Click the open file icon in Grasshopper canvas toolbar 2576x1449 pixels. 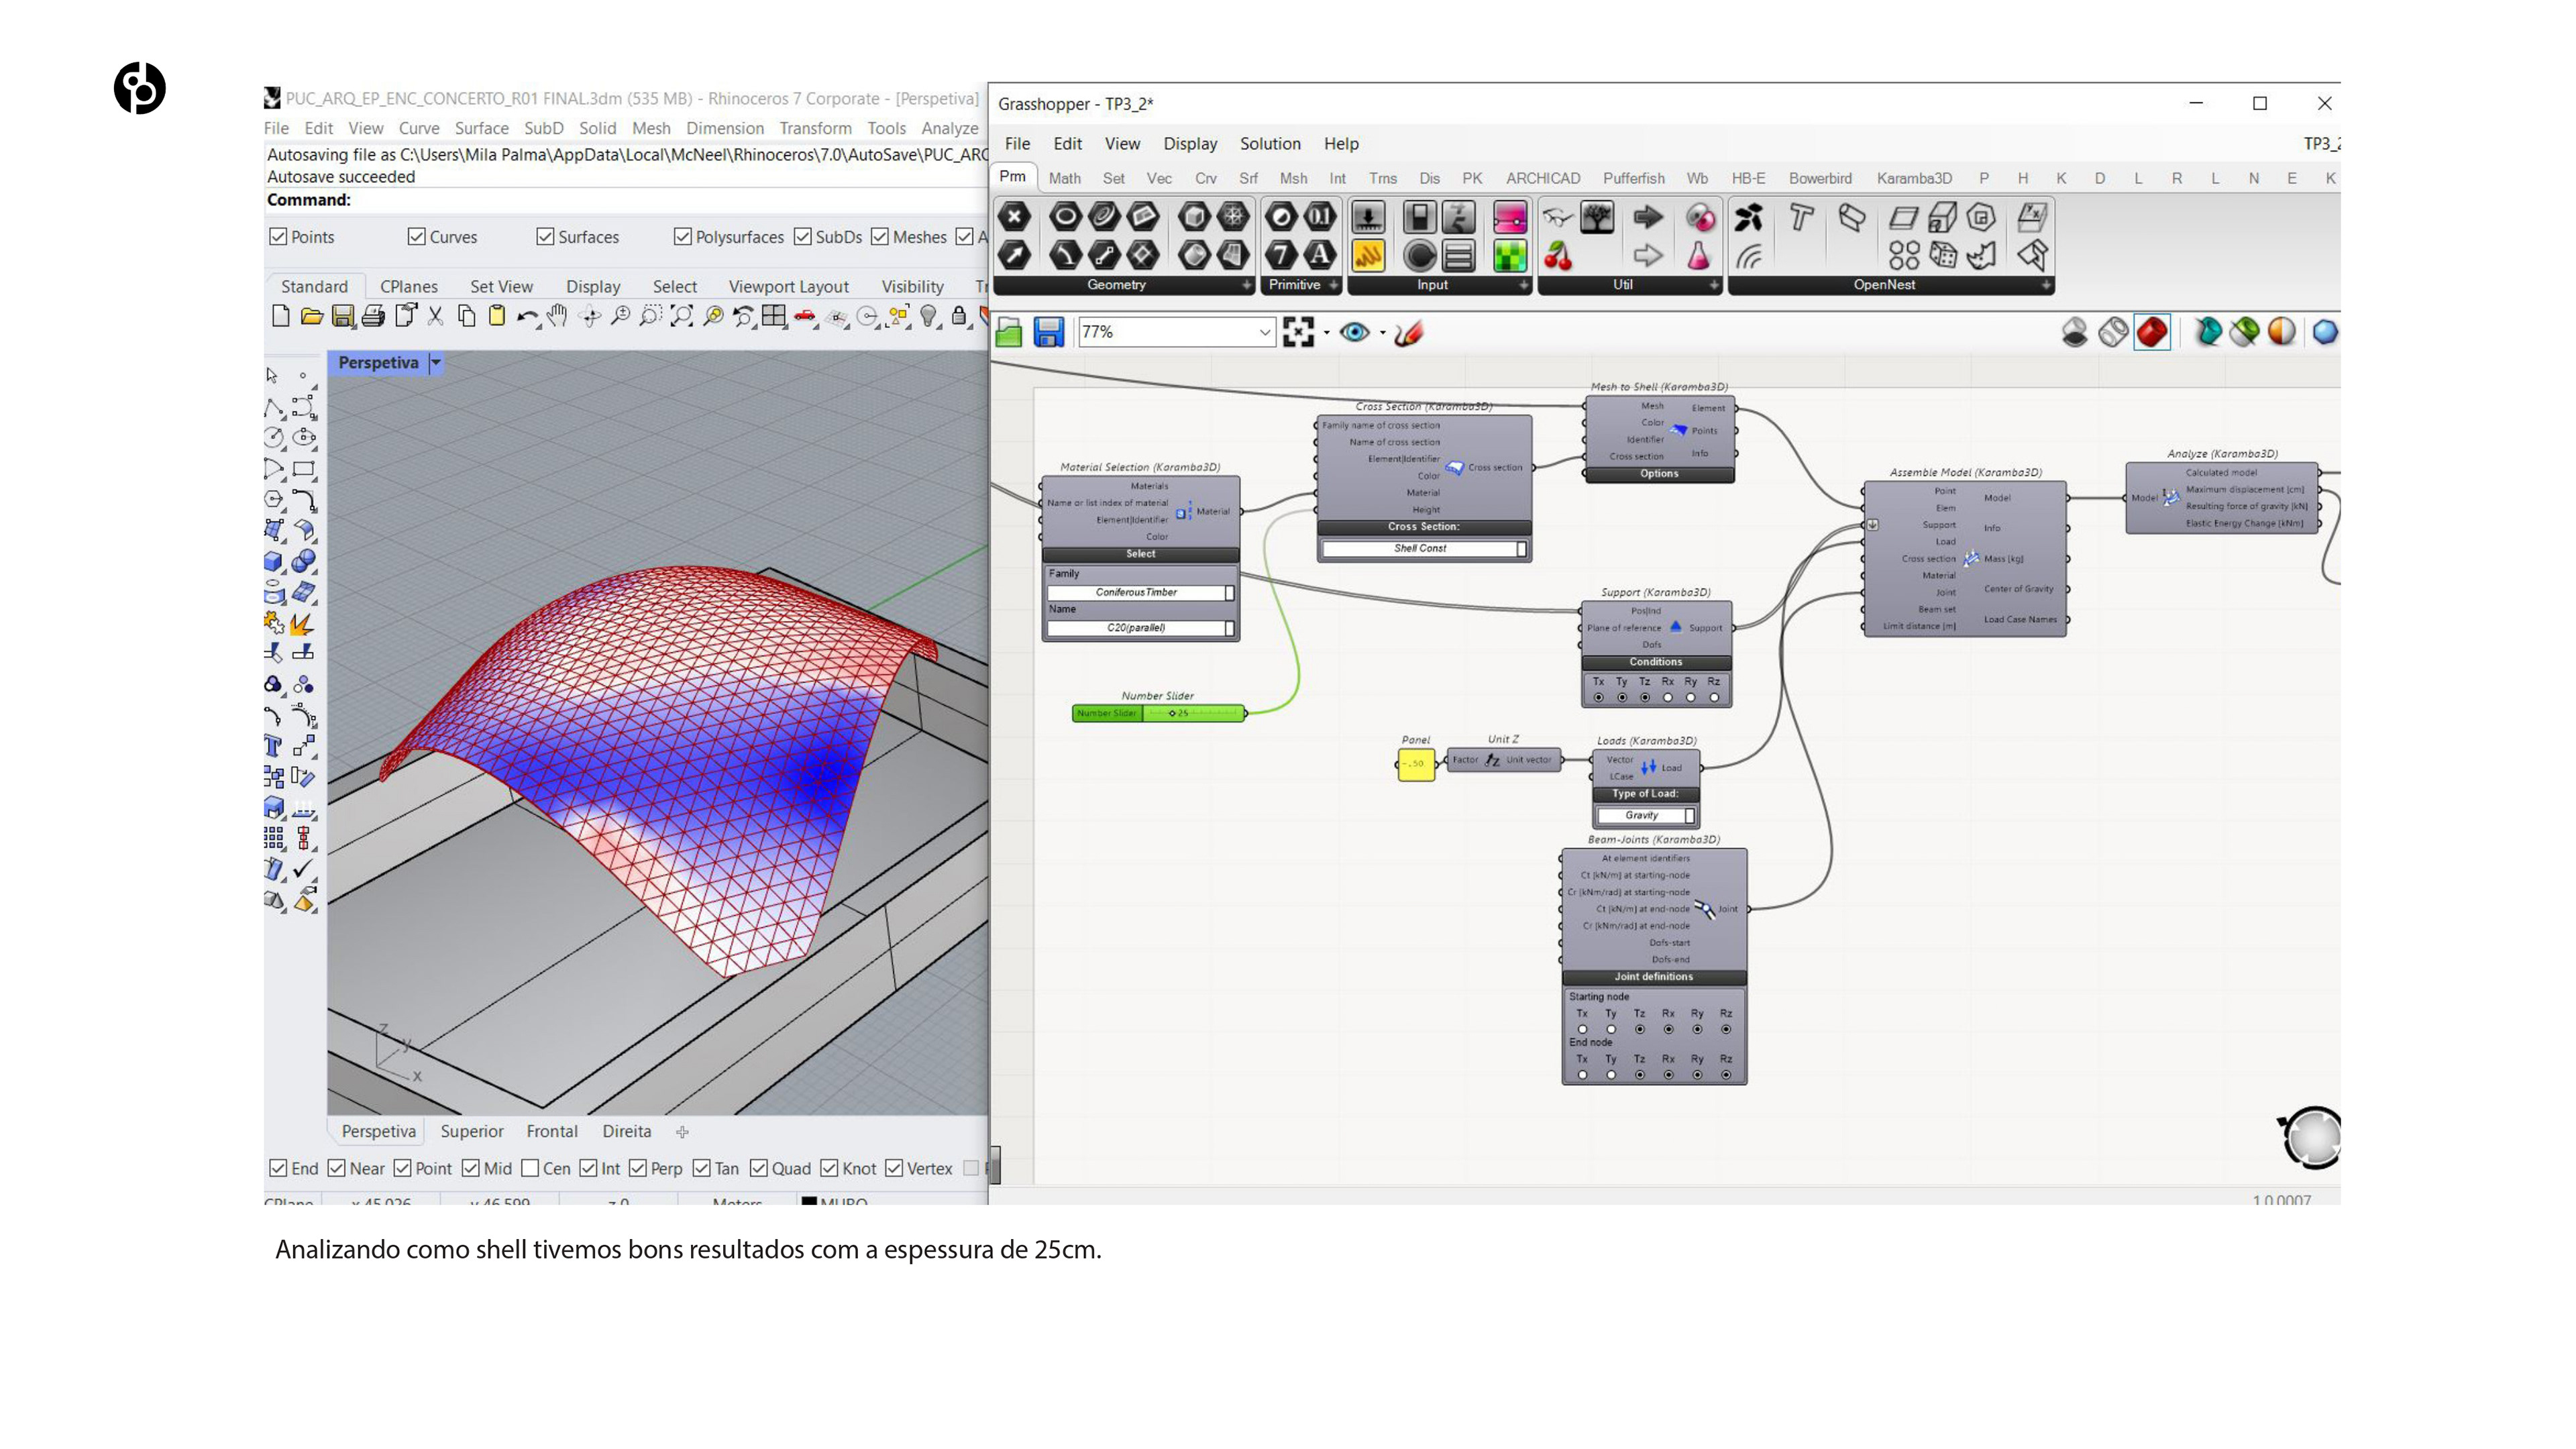click(1009, 332)
